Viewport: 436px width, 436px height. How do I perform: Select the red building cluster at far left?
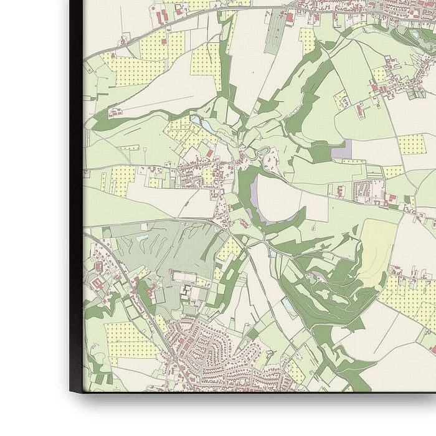[x=98, y=283]
